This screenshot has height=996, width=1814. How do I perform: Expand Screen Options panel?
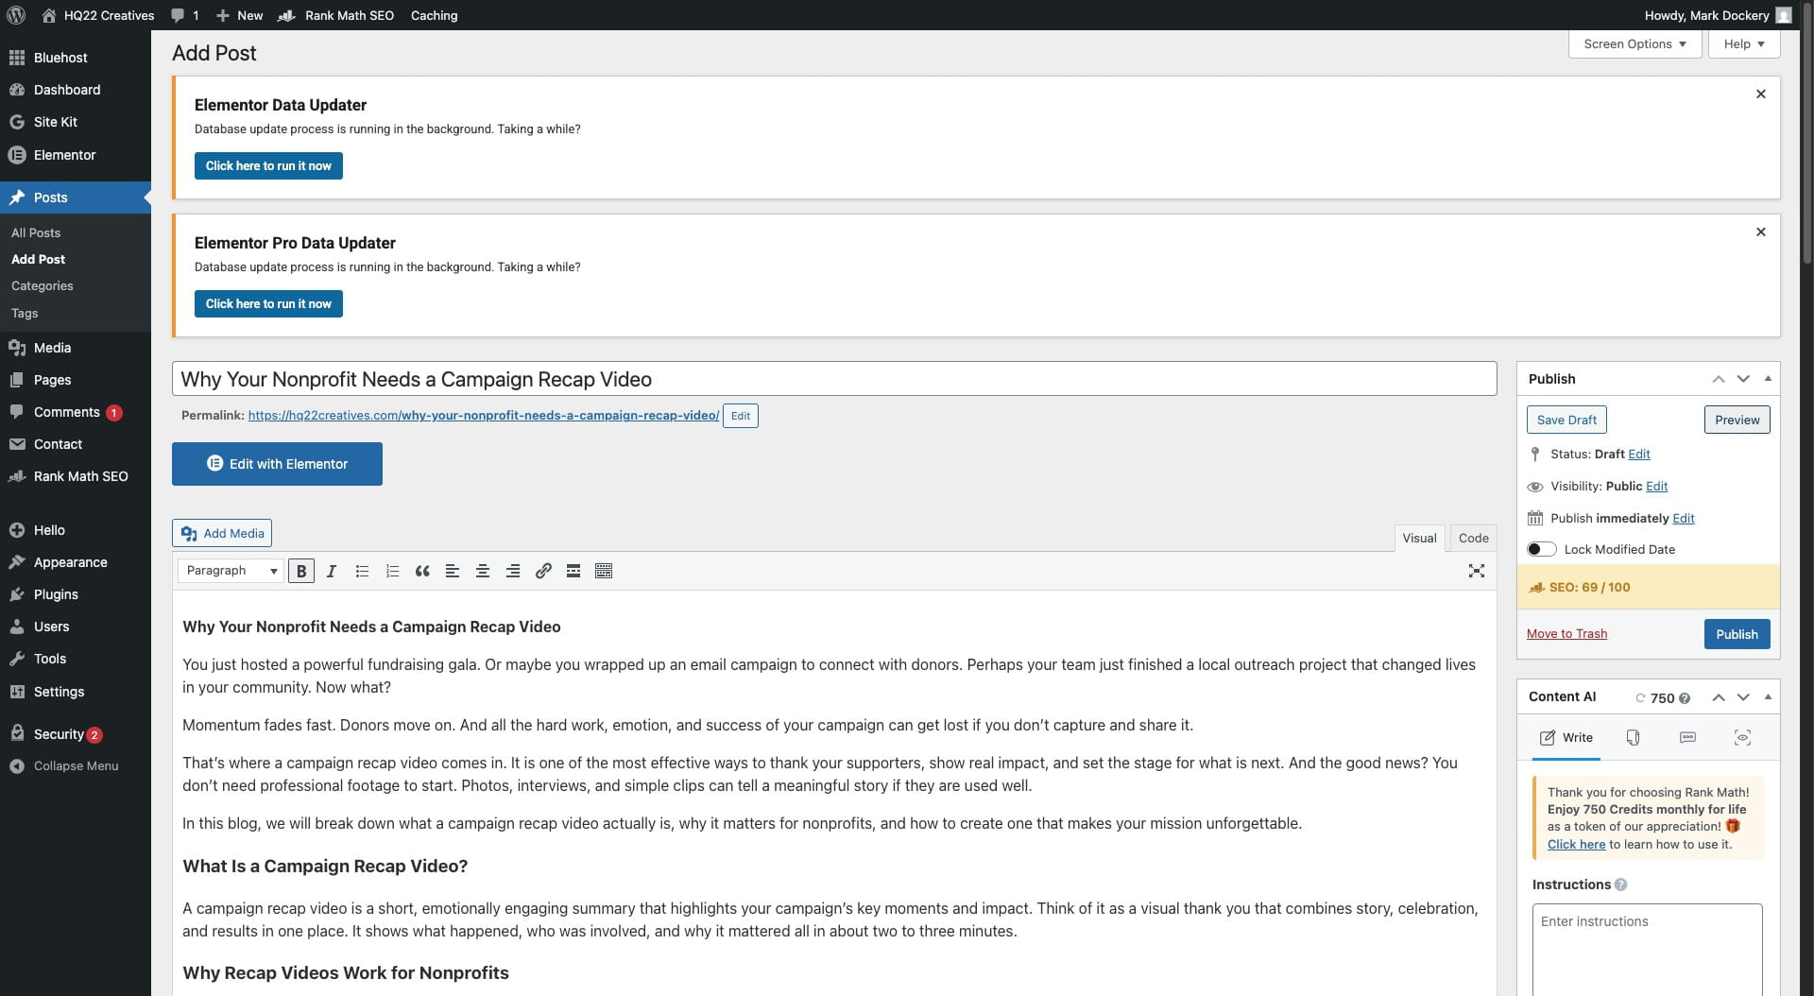tap(1634, 44)
